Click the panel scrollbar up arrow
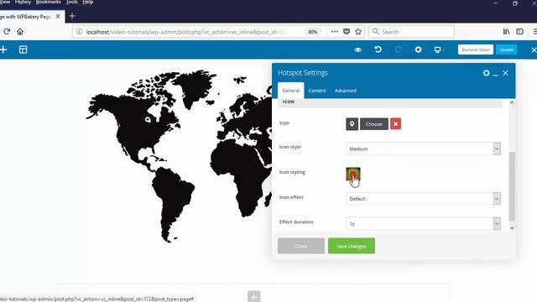537x302 pixels. 512,102
